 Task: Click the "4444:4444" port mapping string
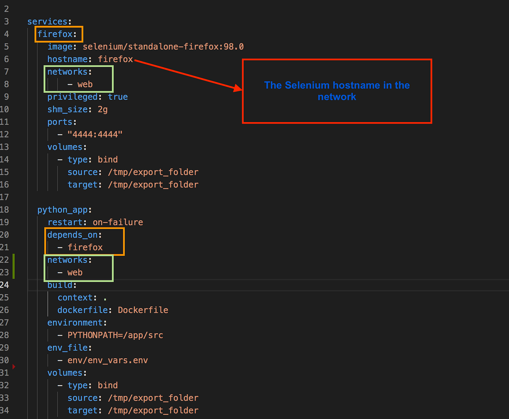95,134
